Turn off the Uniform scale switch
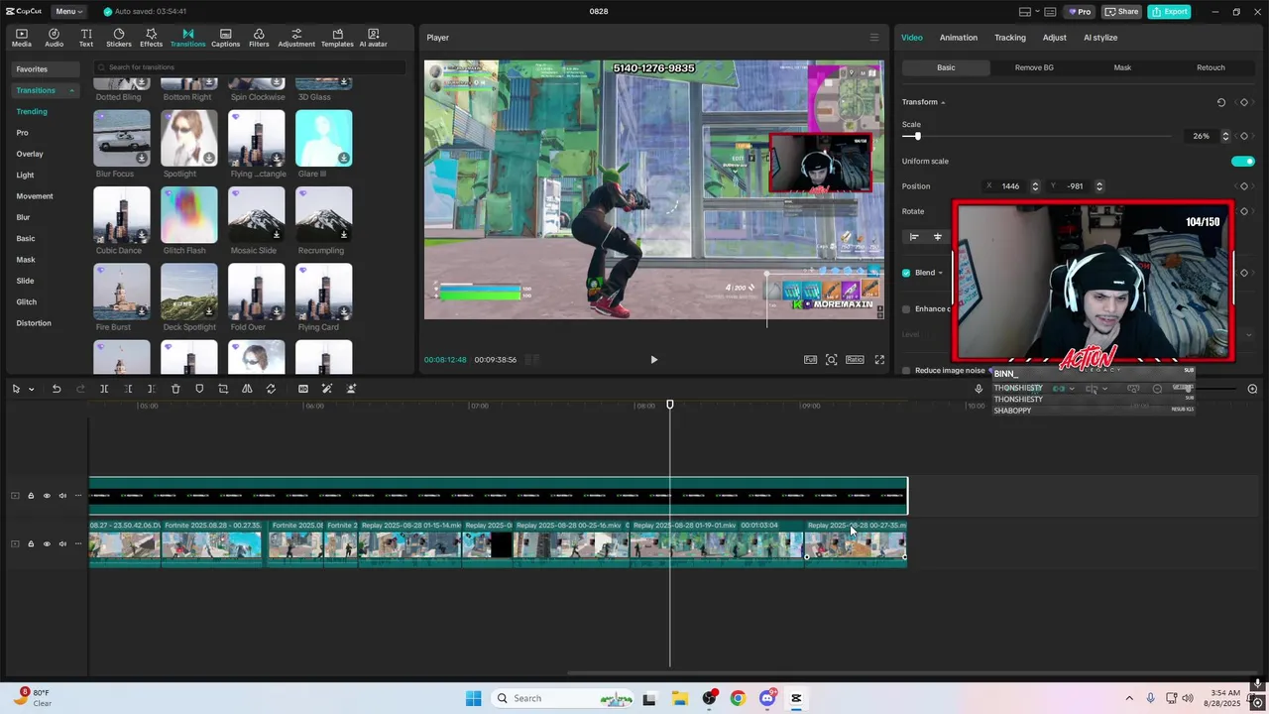The image size is (1269, 714). tap(1242, 162)
